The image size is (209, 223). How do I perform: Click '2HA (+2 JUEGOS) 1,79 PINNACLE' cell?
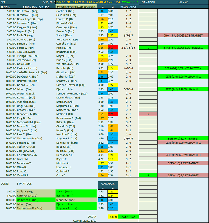(x=183, y=48)
